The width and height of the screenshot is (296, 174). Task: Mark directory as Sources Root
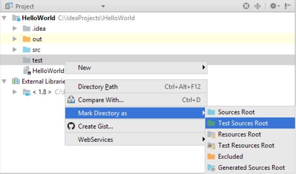coord(250,112)
